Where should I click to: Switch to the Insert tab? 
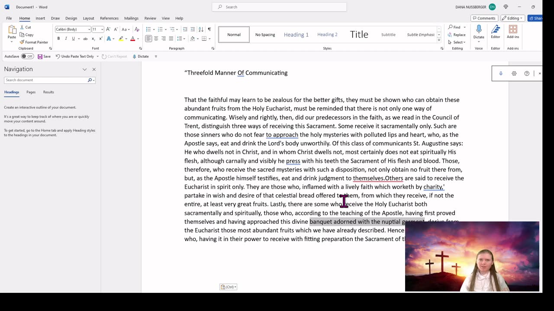point(40,18)
